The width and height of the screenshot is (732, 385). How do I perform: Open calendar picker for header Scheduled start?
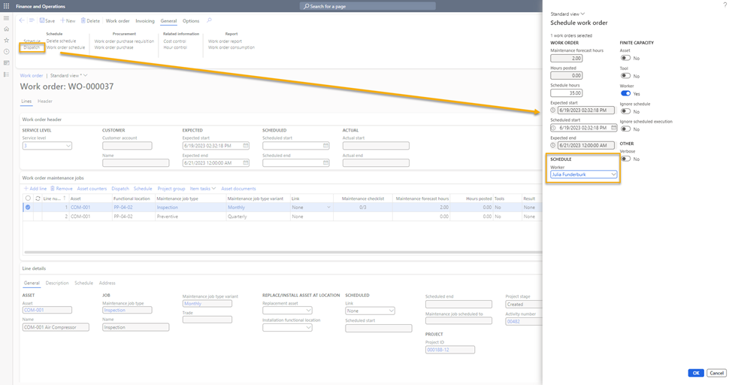click(x=326, y=146)
